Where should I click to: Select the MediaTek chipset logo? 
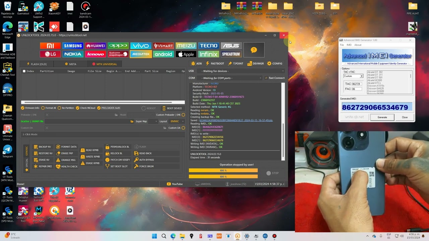point(141,54)
